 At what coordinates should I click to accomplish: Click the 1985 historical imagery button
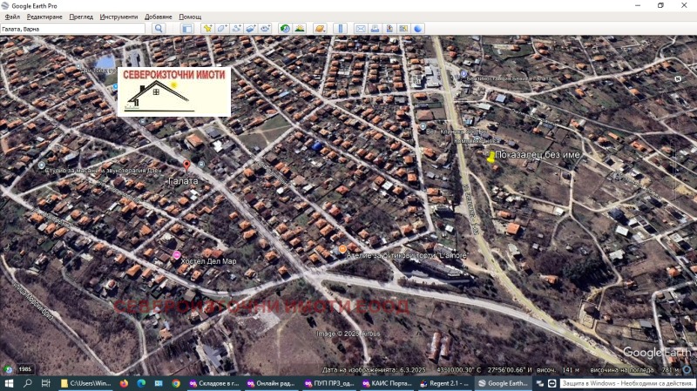click(x=25, y=369)
